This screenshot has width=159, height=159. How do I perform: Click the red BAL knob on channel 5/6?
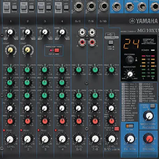(79, 121)
